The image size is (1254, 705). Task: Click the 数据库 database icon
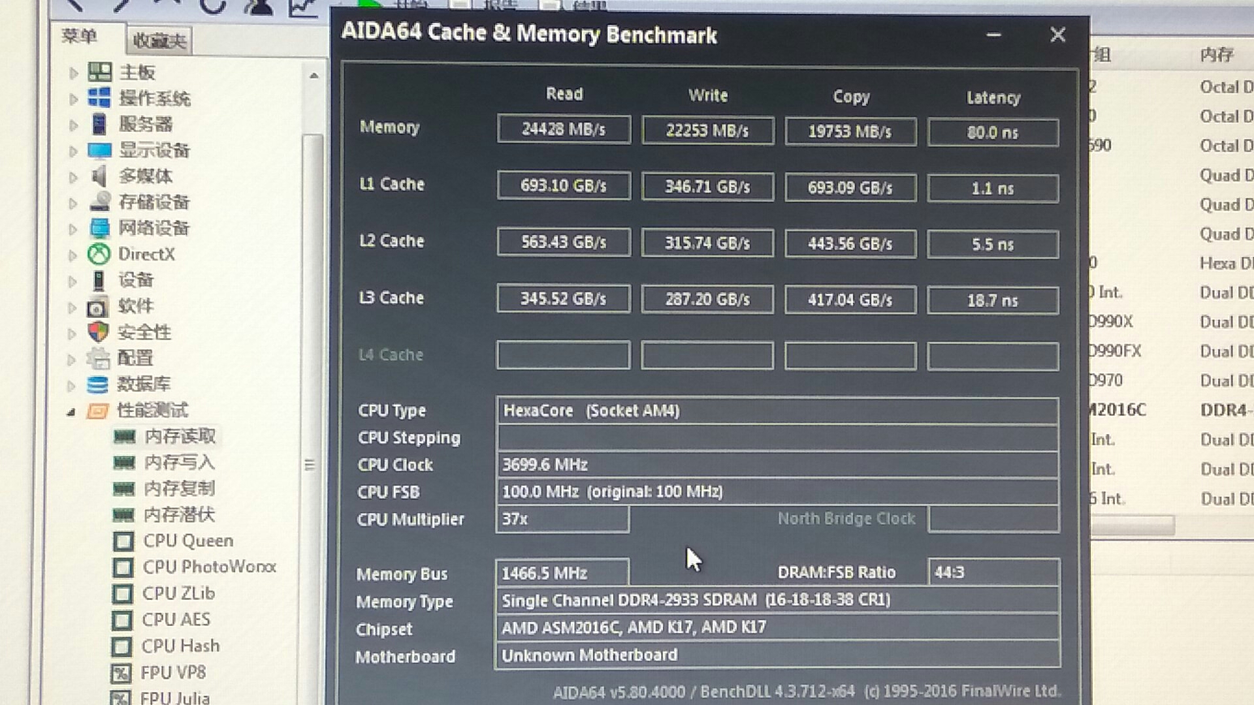97,384
